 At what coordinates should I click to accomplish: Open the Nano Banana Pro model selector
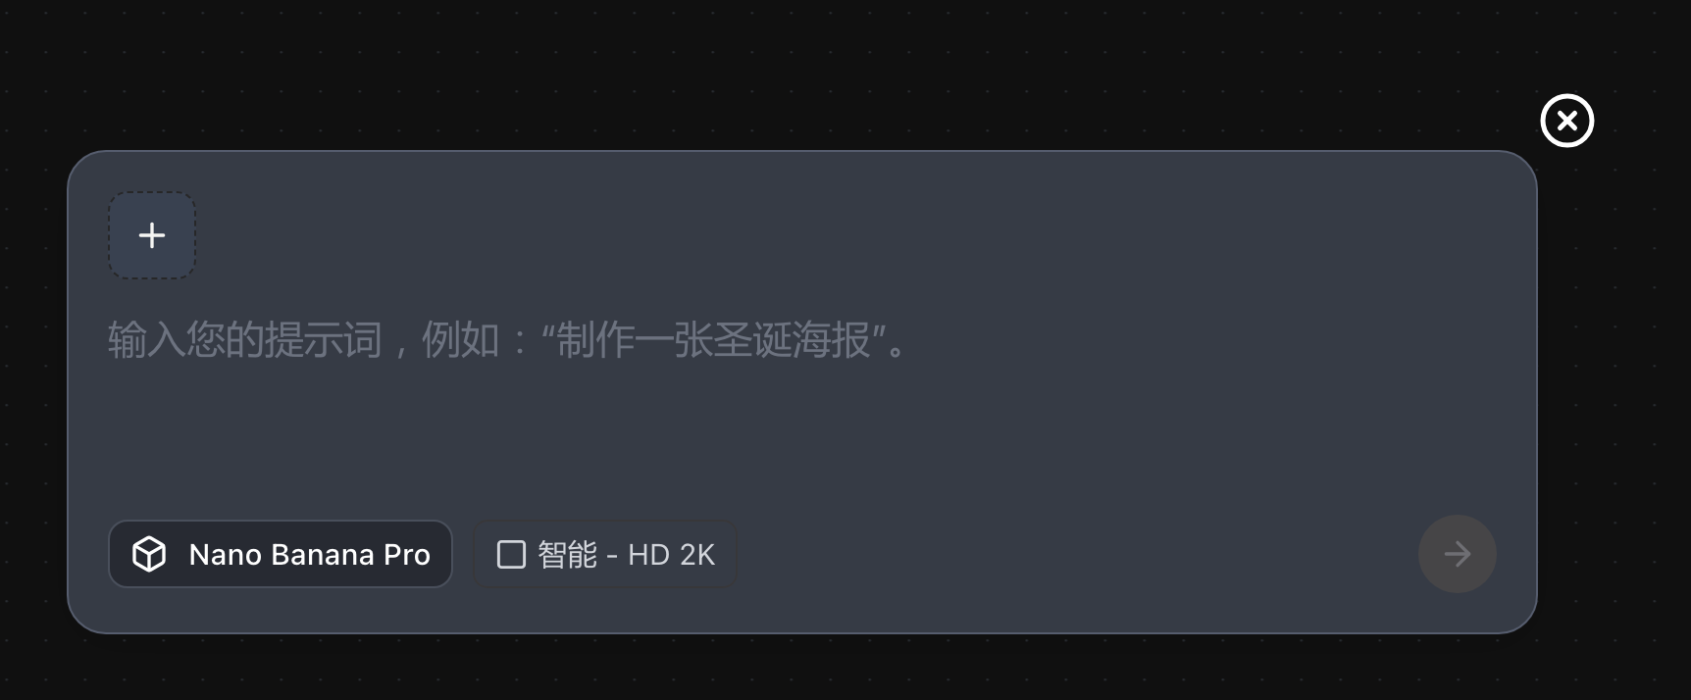(x=281, y=554)
